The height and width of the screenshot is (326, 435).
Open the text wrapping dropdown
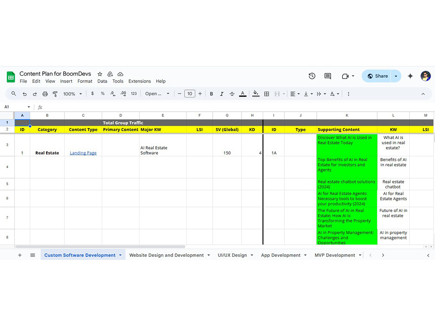pyautogui.click(x=321, y=94)
